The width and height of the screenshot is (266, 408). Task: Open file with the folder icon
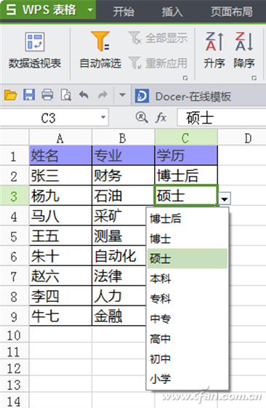(10, 95)
